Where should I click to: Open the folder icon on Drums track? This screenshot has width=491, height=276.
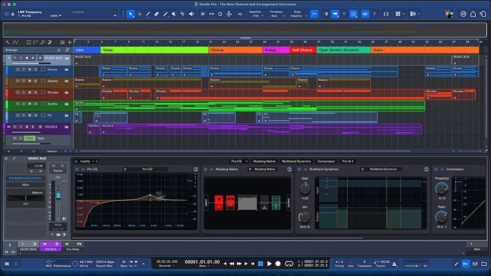67,69
